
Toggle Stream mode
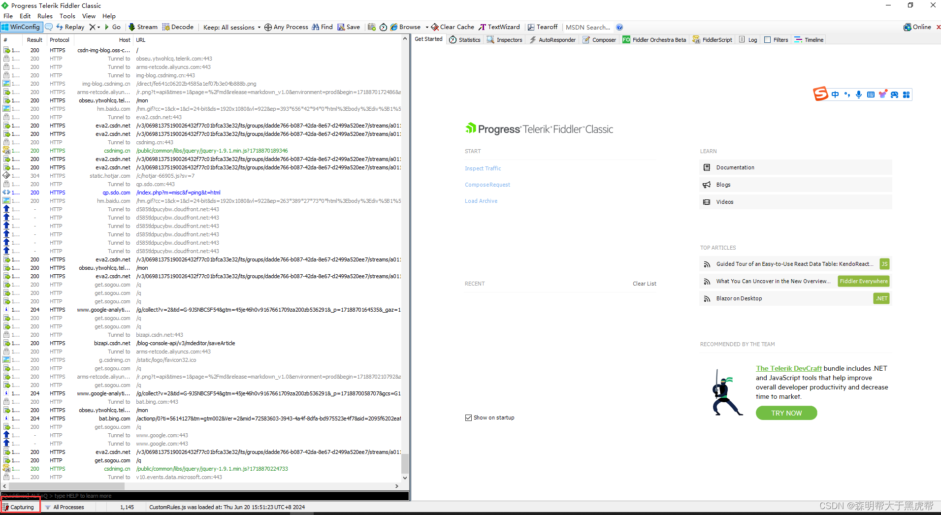[143, 27]
